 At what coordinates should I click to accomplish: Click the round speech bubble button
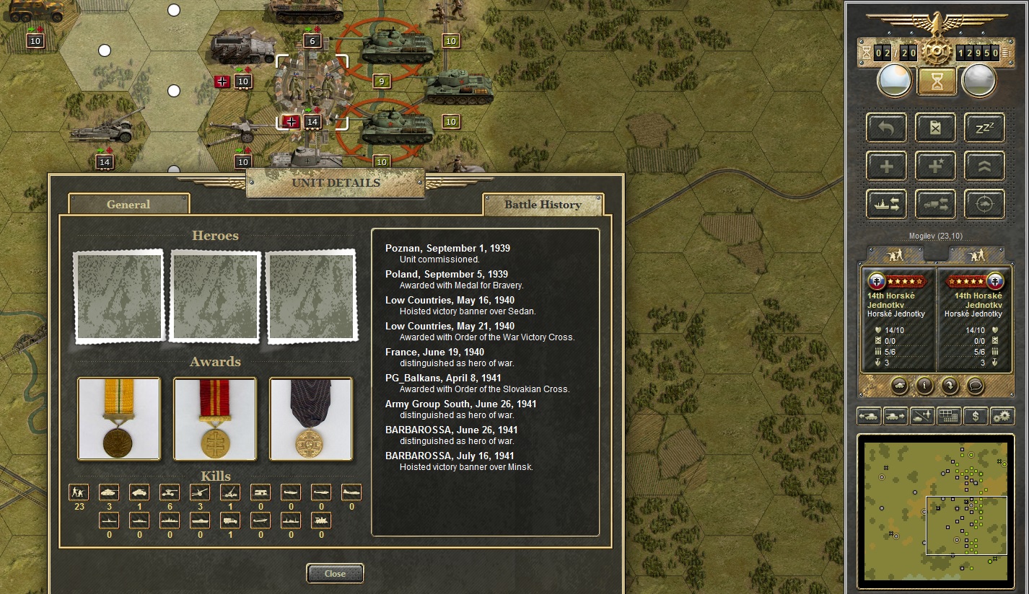point(976,386)
